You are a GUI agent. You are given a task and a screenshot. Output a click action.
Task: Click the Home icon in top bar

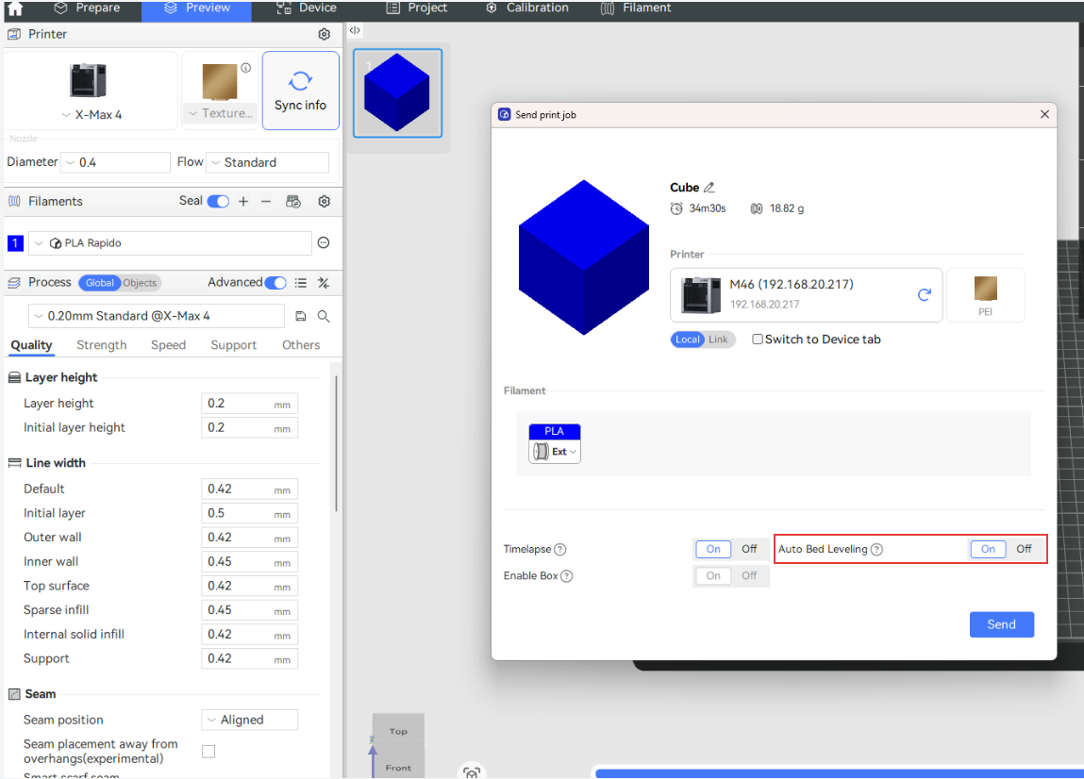coord(15,8)
